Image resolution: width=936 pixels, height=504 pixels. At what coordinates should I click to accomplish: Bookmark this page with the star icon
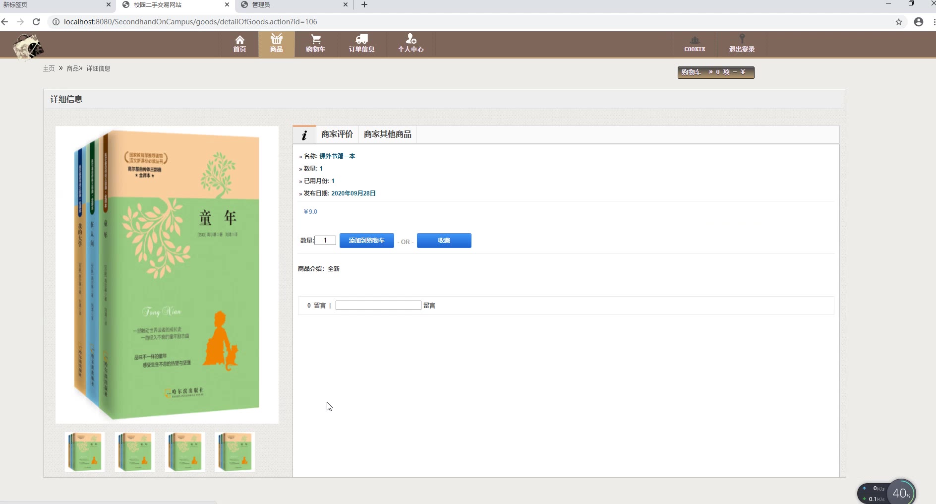click(x=899, y=22)
